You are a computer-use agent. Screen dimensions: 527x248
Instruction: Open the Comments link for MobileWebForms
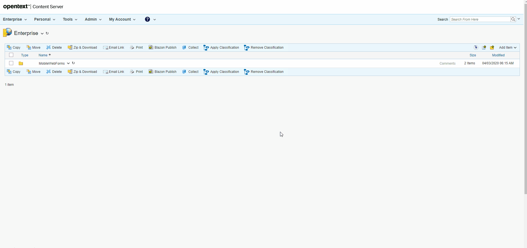click(447, 64)
